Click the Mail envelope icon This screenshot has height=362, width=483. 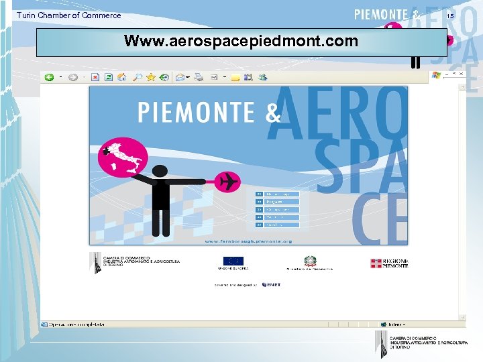[180, 77]
